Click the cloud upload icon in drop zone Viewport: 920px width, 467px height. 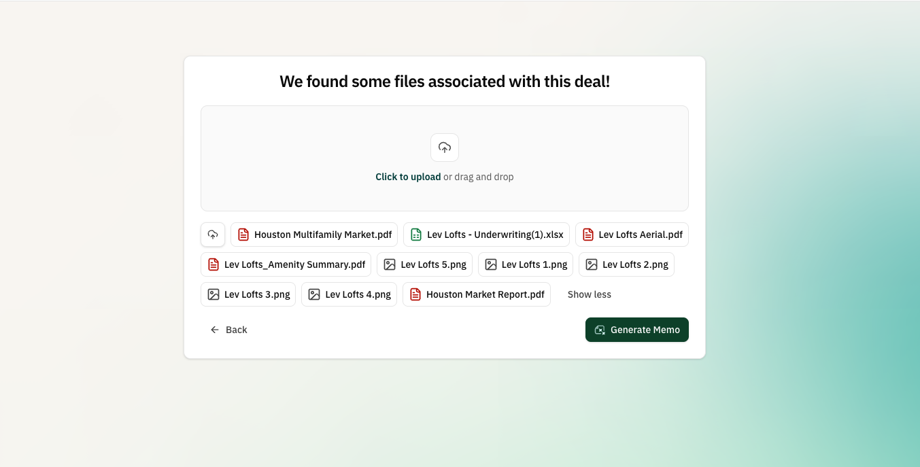click(444, 148)
